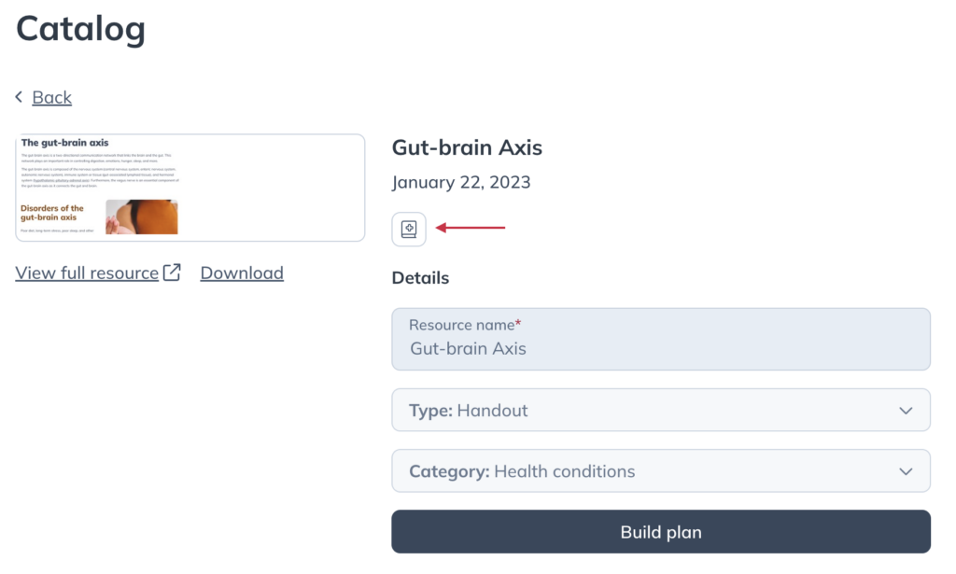Download the Gut-brain Axis resource

click(x=242, y=273)
